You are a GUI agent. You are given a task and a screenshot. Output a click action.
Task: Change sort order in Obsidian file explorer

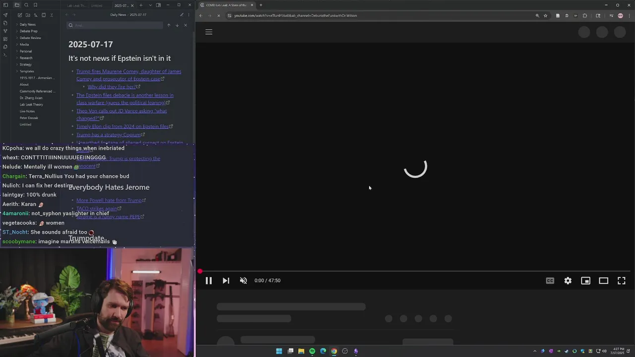35,15
